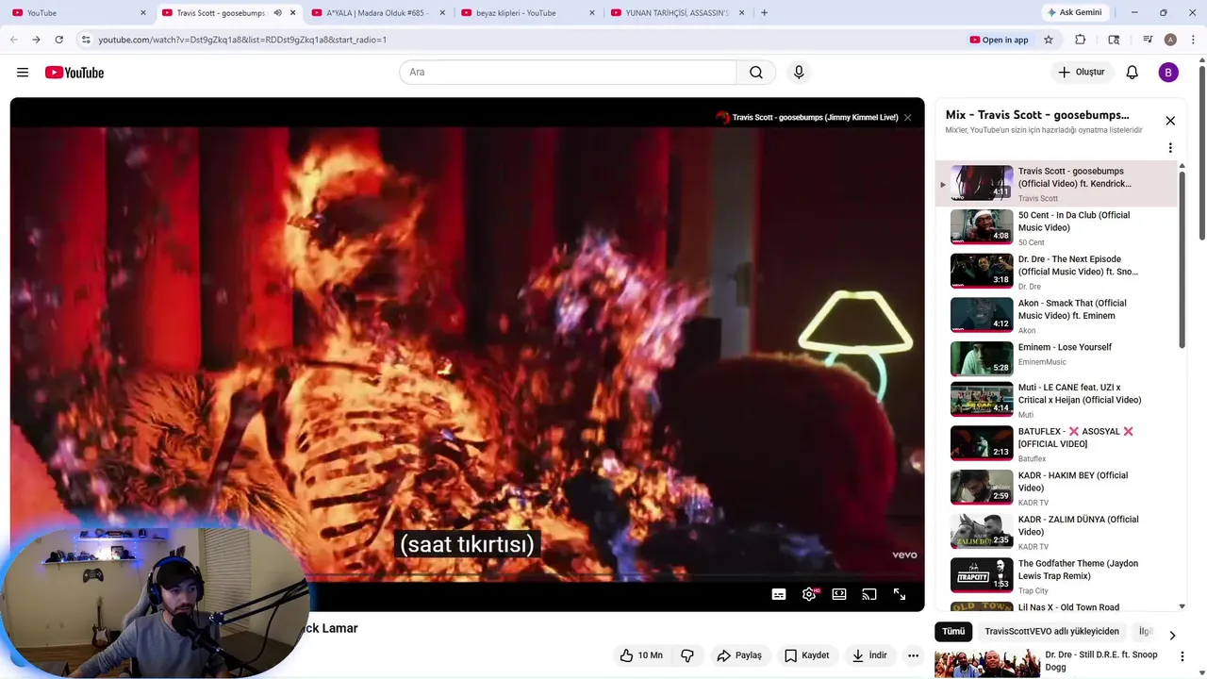
Task: Select KADR - ZALIM DÜNYA in the playlist
Action: [1056, 532]
